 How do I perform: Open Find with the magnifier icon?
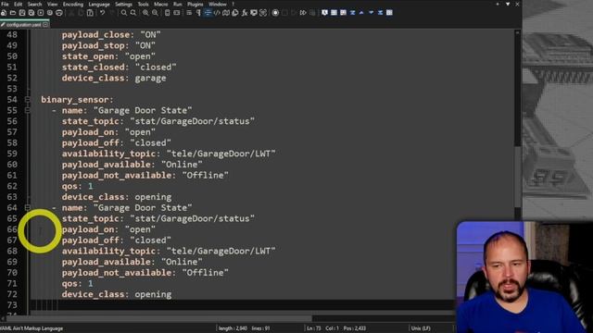[123, 13]
